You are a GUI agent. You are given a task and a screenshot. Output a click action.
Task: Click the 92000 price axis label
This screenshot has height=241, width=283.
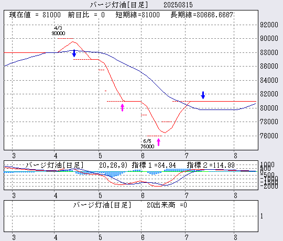(269, 25)
